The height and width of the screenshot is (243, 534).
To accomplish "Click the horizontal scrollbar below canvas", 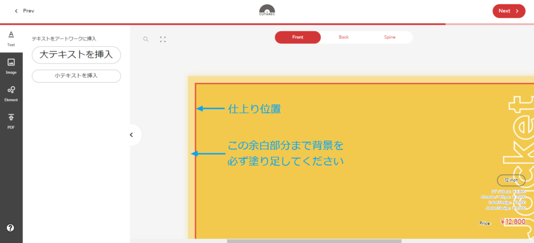I will pyautogui.click(x=313, y=241).
